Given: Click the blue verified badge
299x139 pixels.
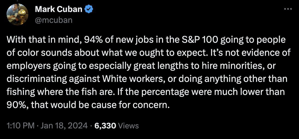Looking at the screenshot, I should point(89,9).
